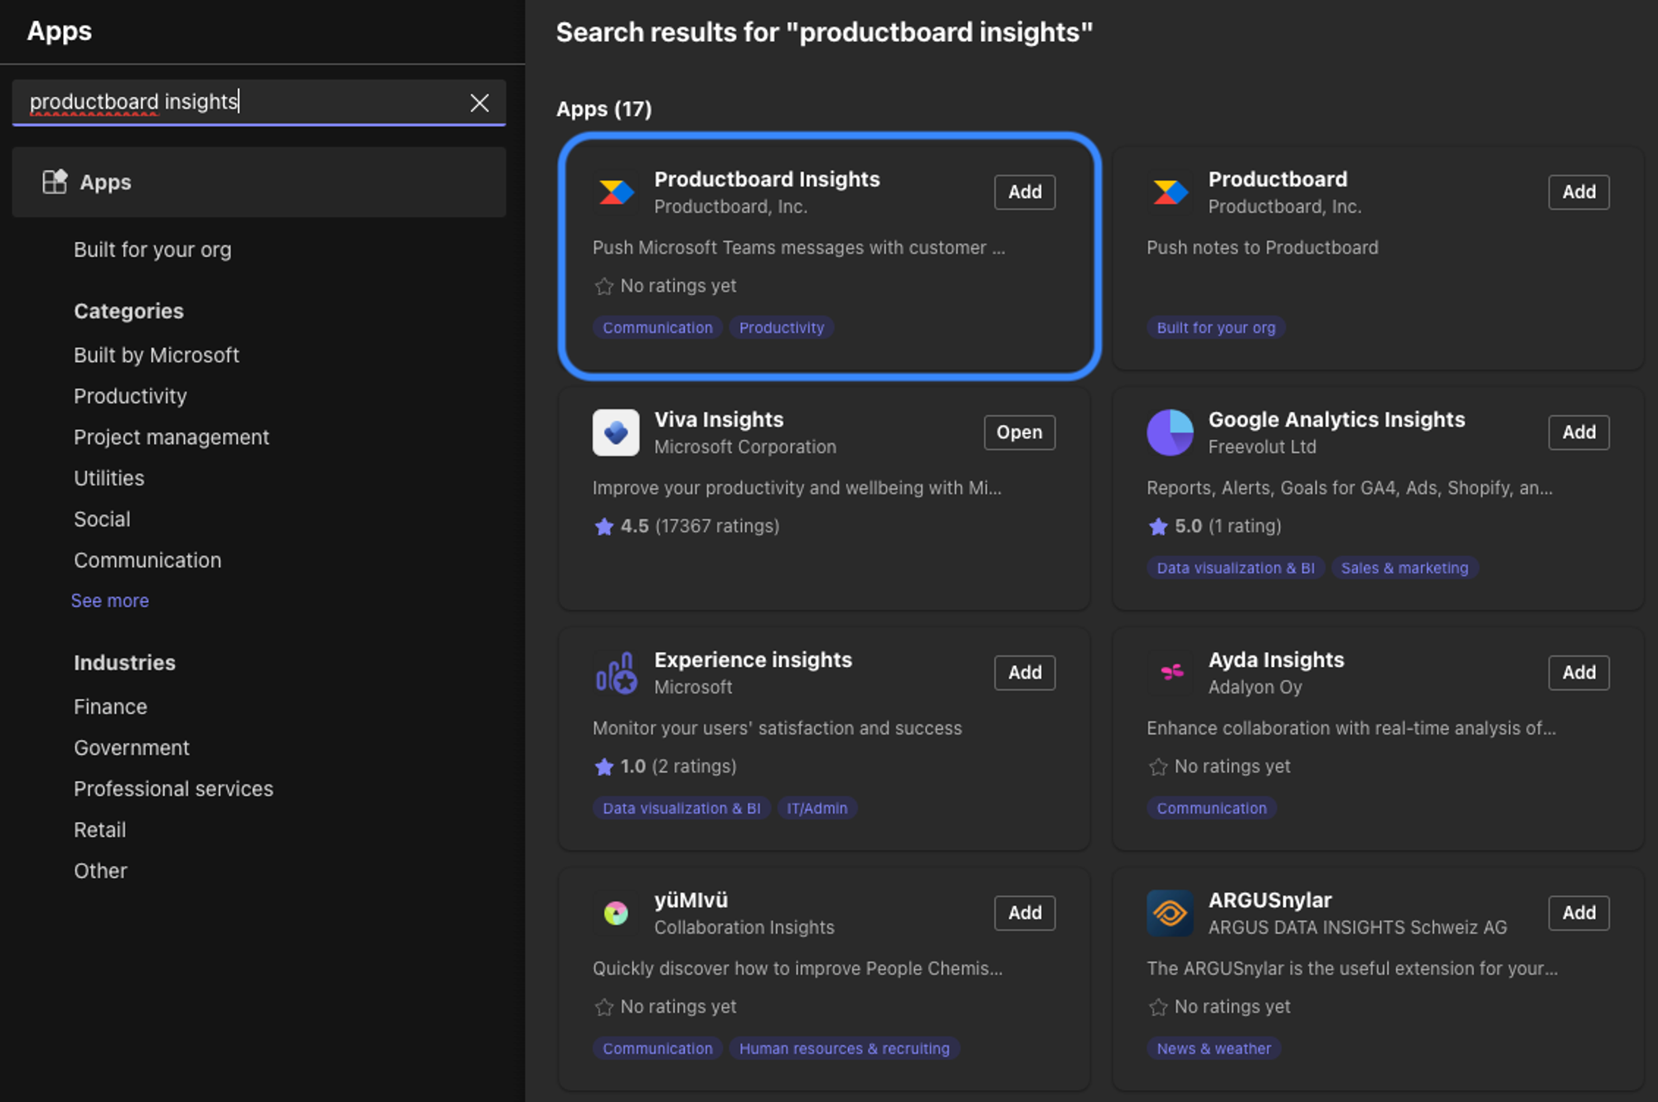Open the Ayda Insights title
This screenshot has height=1102, width=1658.
tap(1276, 660)
